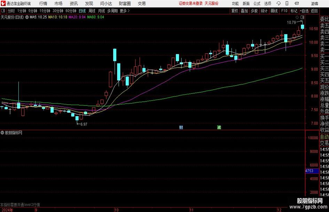Expand the 更多 periods list
This screenshot has height=212, width=329.
click(125, 11)
